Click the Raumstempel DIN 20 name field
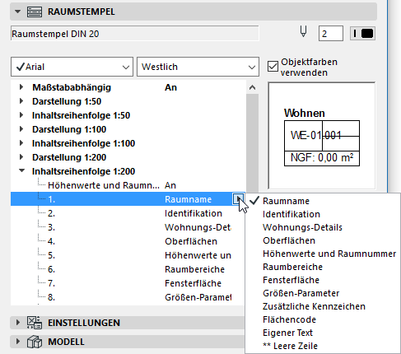Screen dimensions: 401x354 point(134,34)
